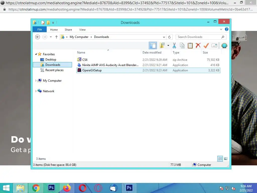Viewport: 257px width, 193px height.
Task: Sort by Date modified column header
Action: pyautogui.click(x=156, y=52)
